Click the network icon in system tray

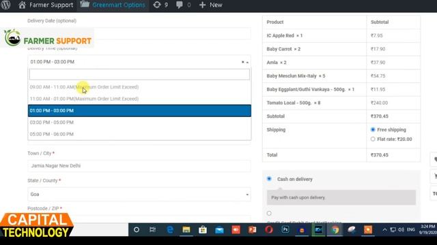coord(393,230)
